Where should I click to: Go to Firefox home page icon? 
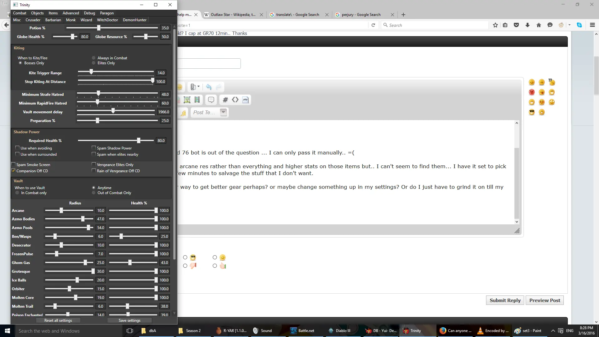click(x=539, y=25)
